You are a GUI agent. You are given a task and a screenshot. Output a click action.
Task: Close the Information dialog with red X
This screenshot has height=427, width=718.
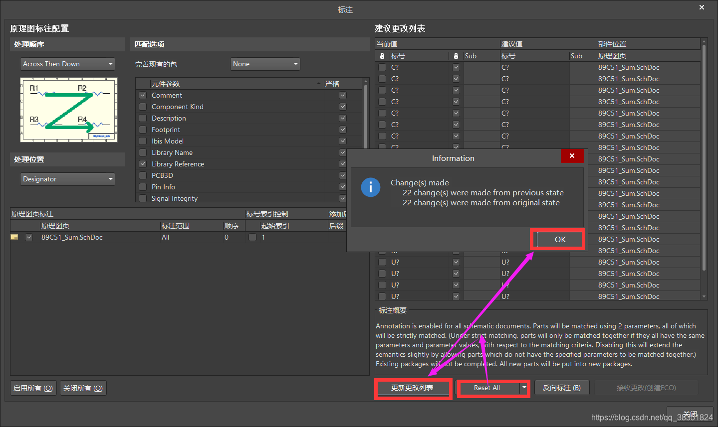pos(572,156)
